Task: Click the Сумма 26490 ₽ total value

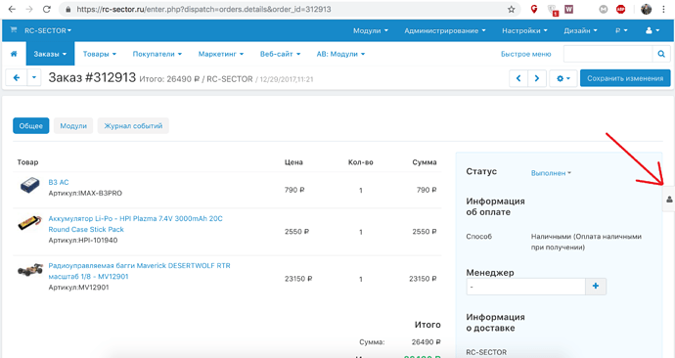Action: [426, 342]
